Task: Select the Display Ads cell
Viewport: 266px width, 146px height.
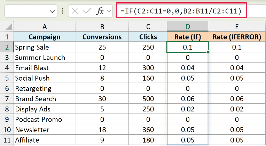Action: (45, 109)
